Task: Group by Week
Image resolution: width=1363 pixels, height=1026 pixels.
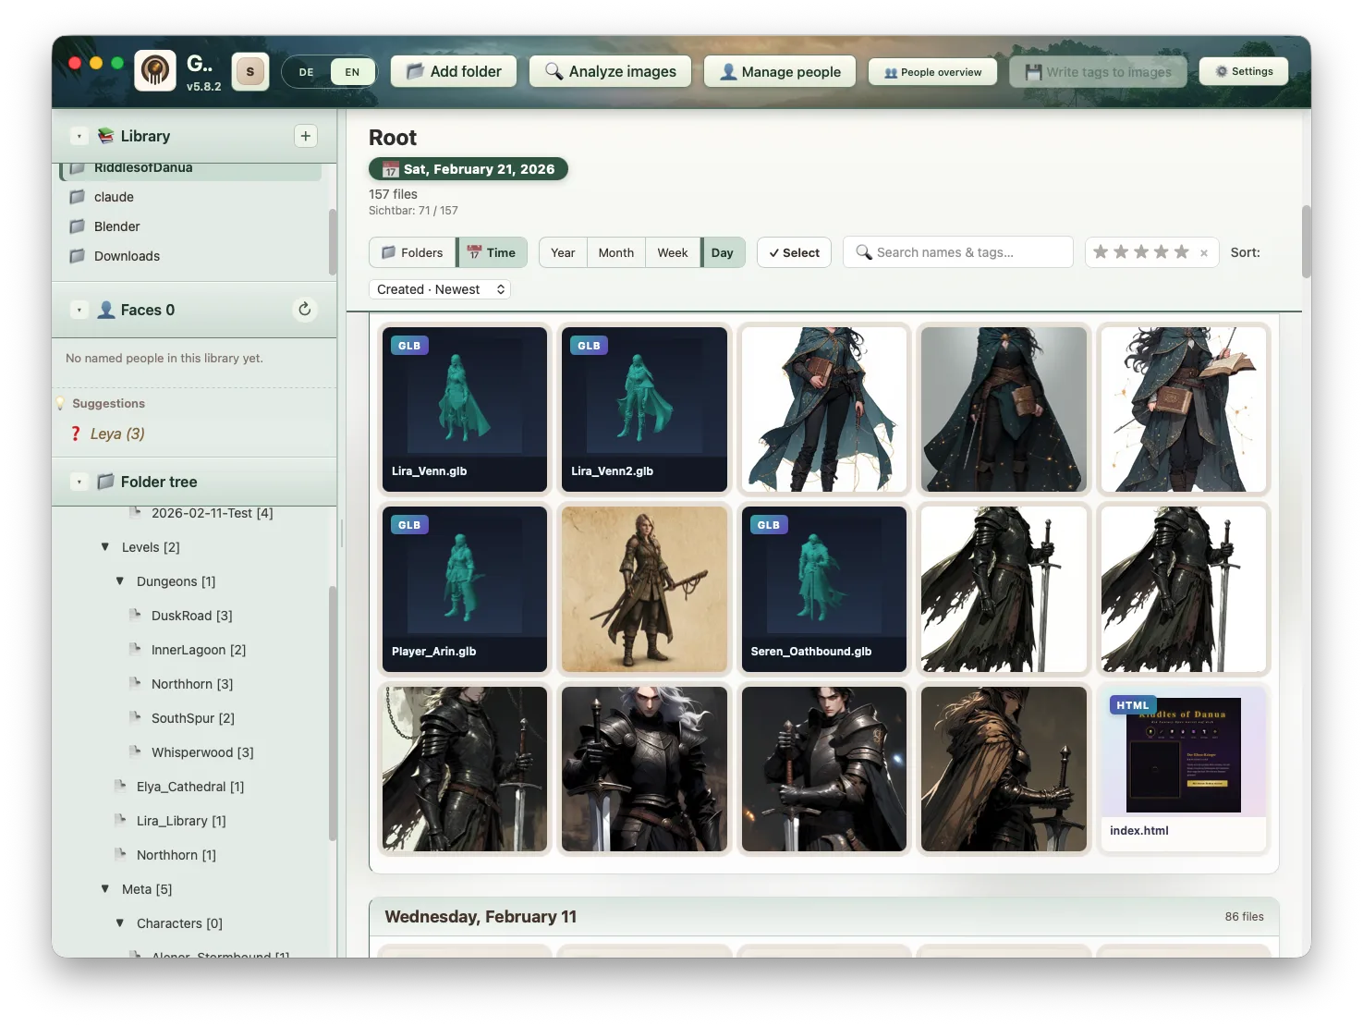Action: [673, 252]
